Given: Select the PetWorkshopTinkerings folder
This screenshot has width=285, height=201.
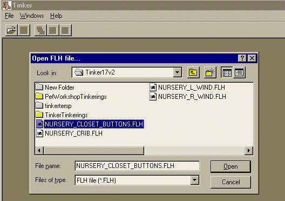Looking at the screenshot, I should pyautogui.click(x=71, y=96).
